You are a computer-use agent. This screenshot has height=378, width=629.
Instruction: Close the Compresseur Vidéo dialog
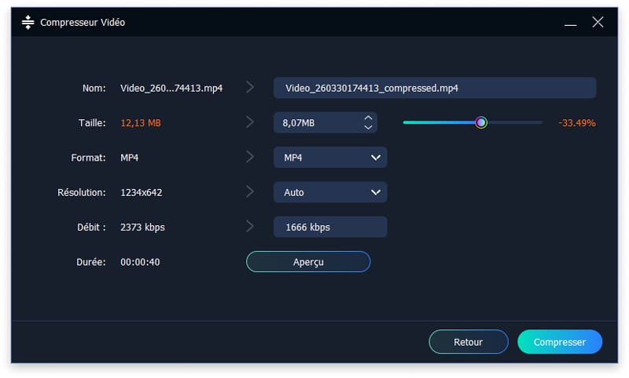click(x=598, y=23)
